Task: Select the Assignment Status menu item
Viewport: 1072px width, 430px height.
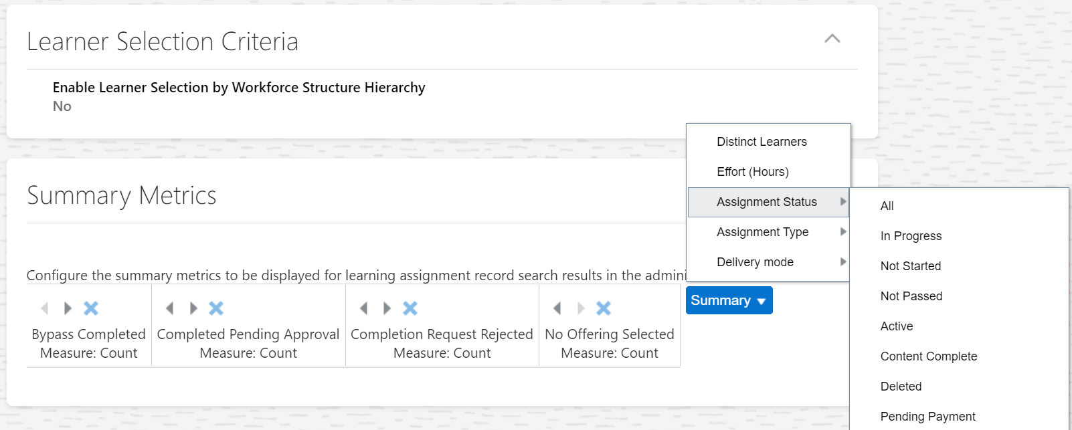Action: click(767, 202)
